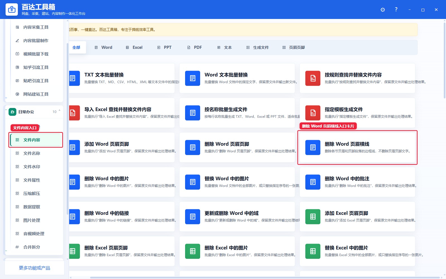This screenshot has height=279, width=446.
Task: Switch to the PDF tab
Action: [195, 47]
